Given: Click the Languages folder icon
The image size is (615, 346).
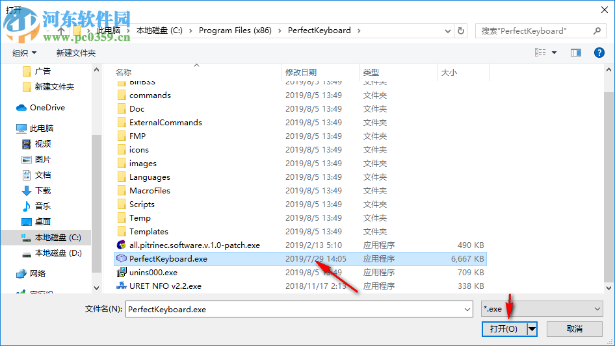Looking at the screenshot, I should [x=122, y=177].
